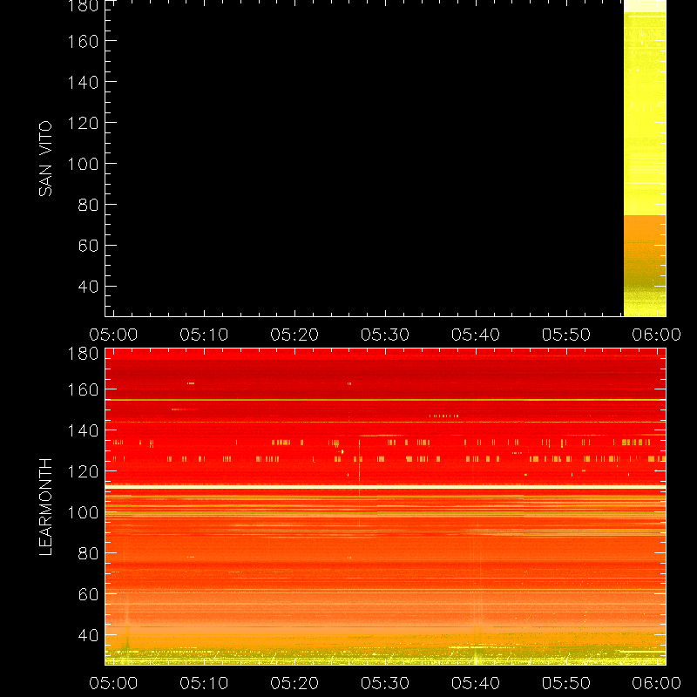
Task: Click the green line near 155 in LEARMONTH plot
Action: [385, 400]
